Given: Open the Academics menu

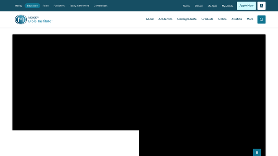Looking at the screenshot, I should point(165,19).
